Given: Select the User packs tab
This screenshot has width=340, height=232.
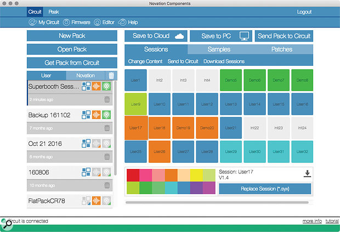Looking at the screenshot, I should pyautogui.click(x=47, y=76).
